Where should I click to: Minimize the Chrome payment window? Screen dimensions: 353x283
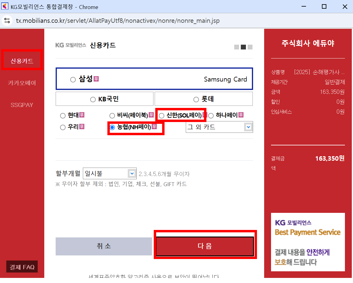pyautogui.click(x=304, y=7)
